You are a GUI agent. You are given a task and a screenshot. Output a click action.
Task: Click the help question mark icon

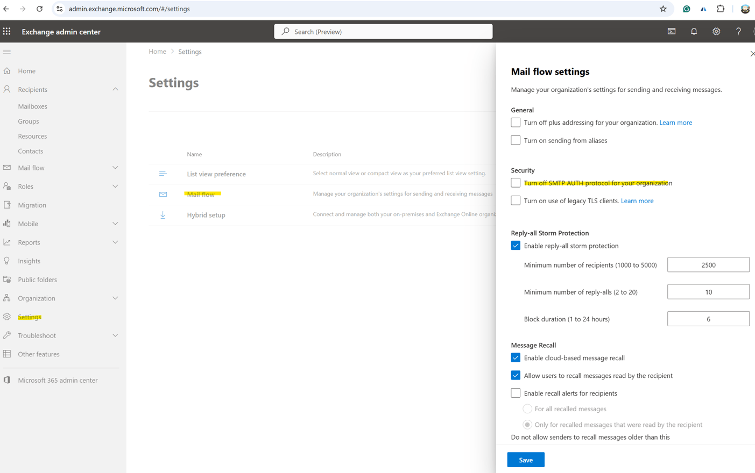[738, 32]
